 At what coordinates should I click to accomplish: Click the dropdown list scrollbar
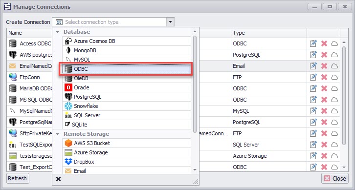pos(195,84)
